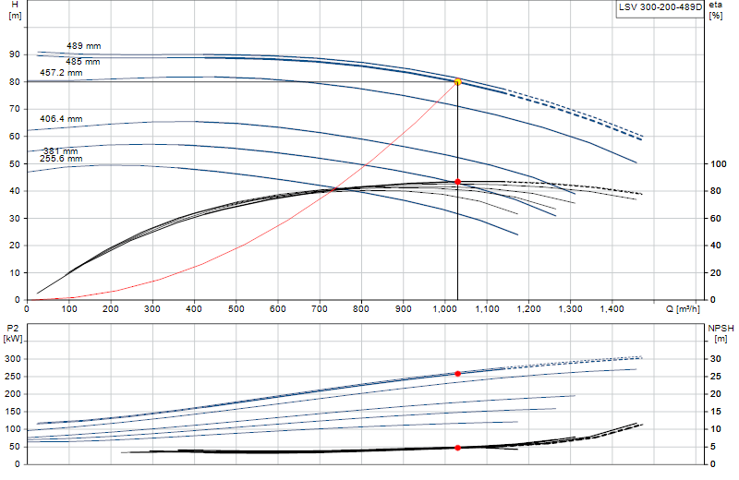
Task: Click the eta [%] efficiency axis title
Action: [x=715, y=10]
